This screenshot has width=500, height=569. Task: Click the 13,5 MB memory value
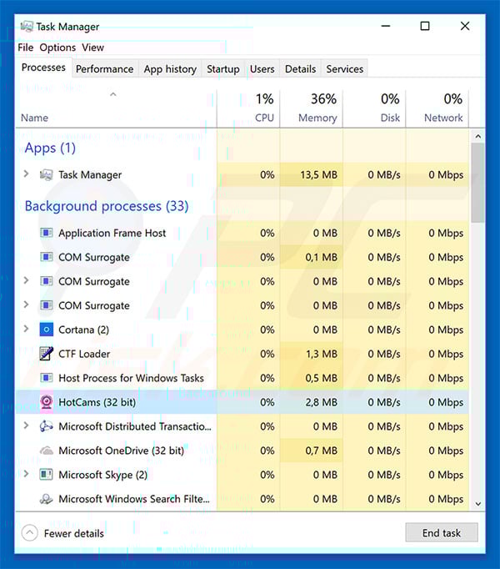318,175
